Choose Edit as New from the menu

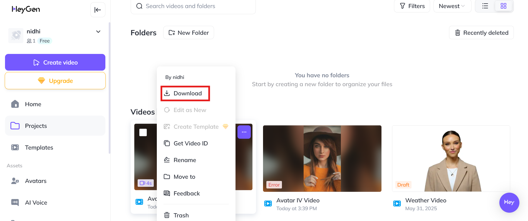tap(196, 110)
